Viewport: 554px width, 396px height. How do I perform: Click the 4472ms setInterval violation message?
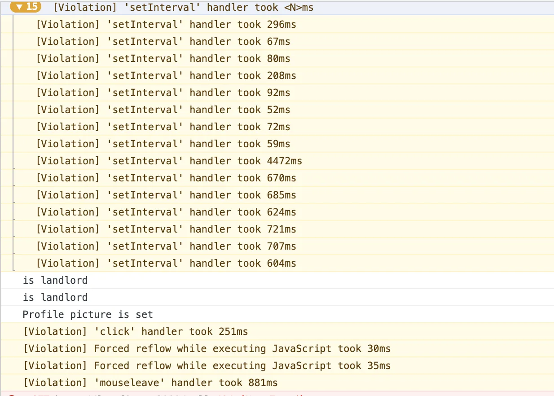tap(169, 161)
